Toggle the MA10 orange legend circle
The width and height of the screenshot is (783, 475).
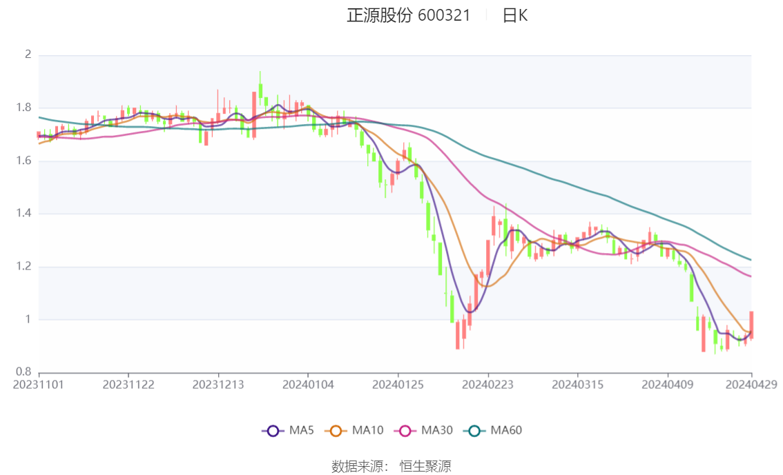336,431
